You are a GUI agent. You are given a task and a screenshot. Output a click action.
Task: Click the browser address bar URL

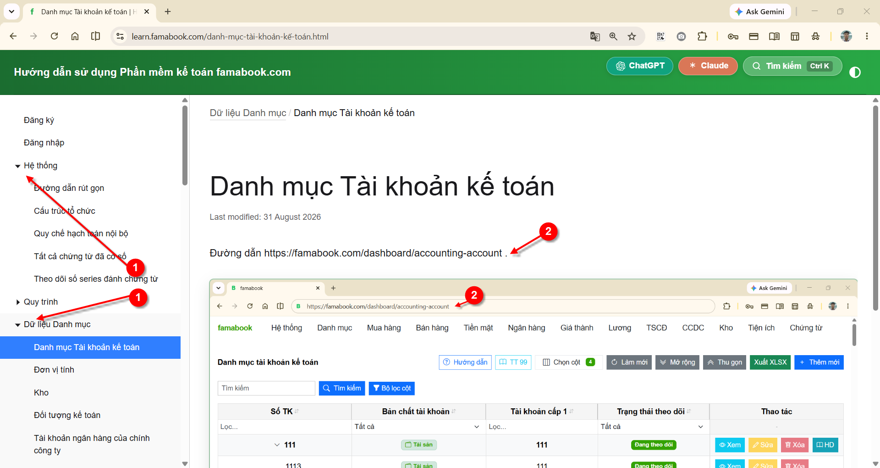tap(230, 36)
